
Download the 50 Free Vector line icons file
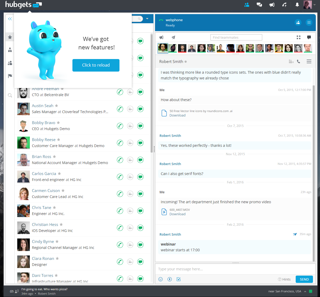coord(178,115)
